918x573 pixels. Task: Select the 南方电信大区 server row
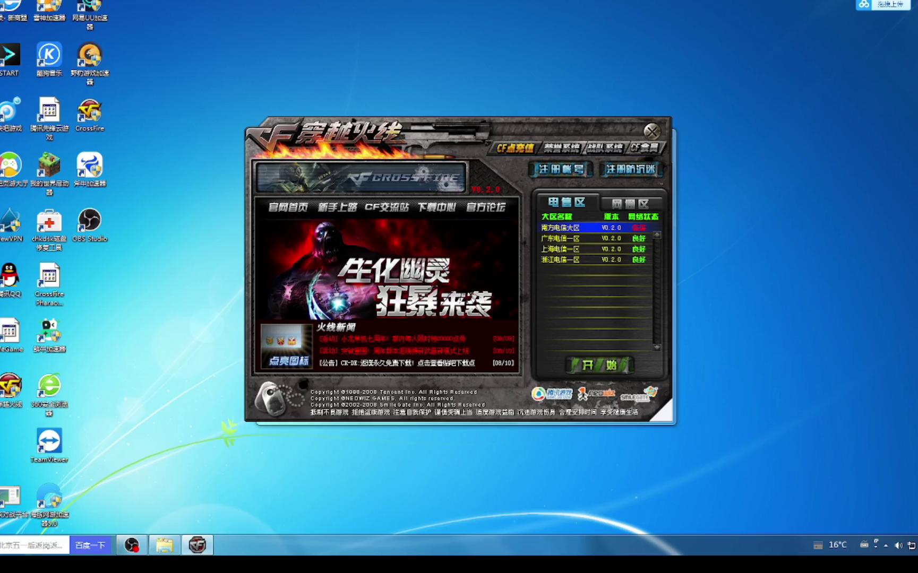(596, 228)
